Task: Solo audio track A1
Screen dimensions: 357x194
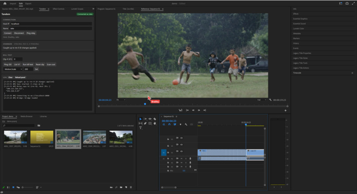Action: pos(186,159)
